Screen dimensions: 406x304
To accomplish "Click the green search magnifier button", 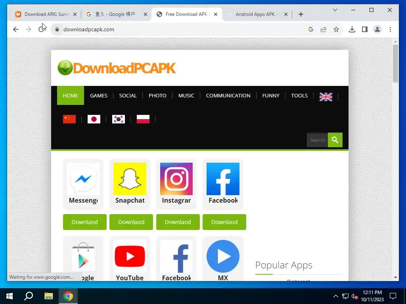I will [x=335, y=140].
